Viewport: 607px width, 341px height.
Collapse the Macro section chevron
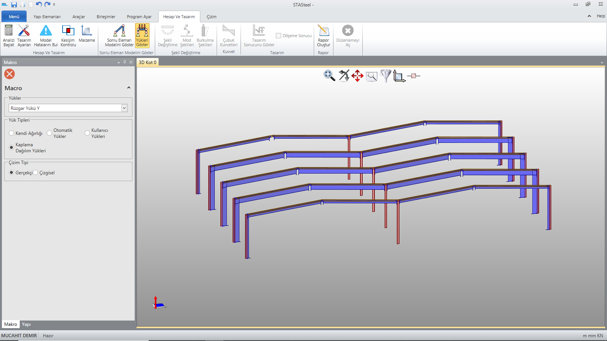point(129,88)
